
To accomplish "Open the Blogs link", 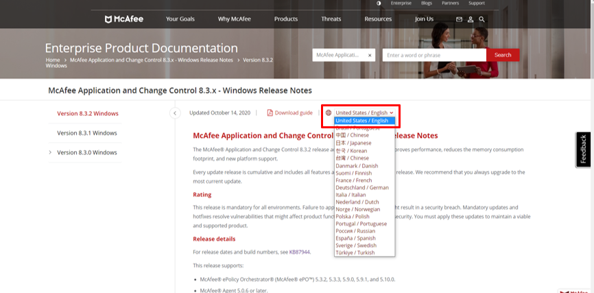I will [427, 3].
